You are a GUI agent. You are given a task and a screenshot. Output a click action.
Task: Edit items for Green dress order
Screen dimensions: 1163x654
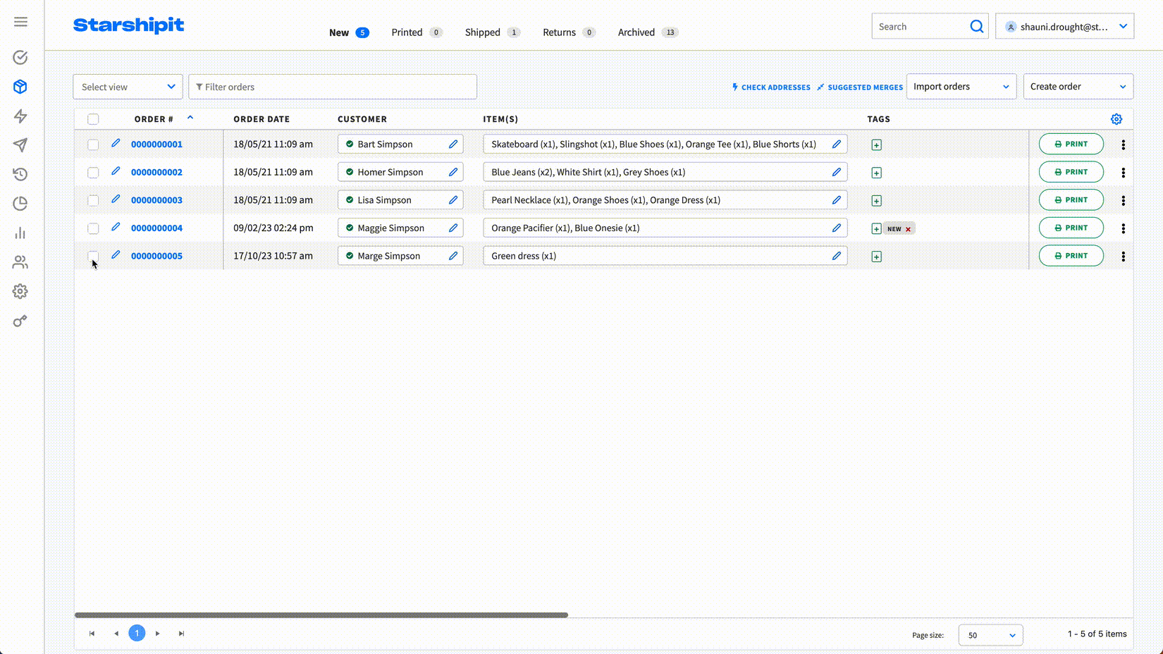point(837,256)
